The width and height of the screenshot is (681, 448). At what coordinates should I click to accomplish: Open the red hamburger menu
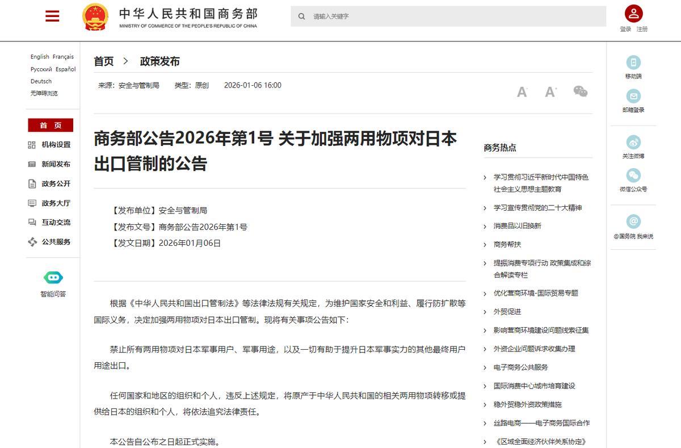(52, 16)
